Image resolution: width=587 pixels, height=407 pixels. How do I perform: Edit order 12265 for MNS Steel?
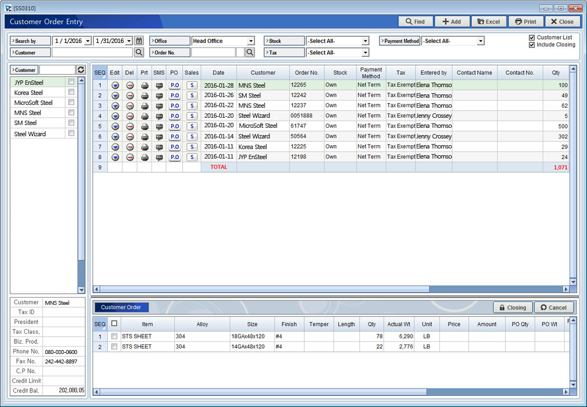[x=115, y=85]
